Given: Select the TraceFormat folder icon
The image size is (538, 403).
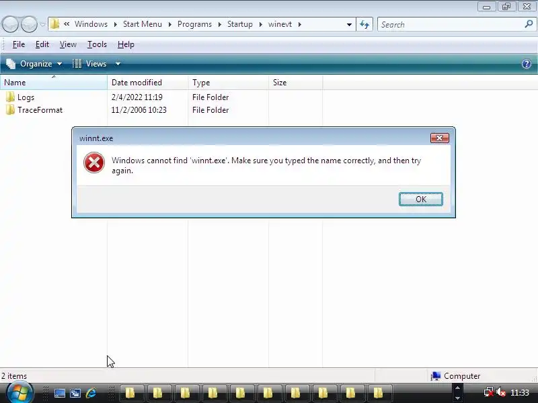Looking at the screenshot, I should [10, 109].
